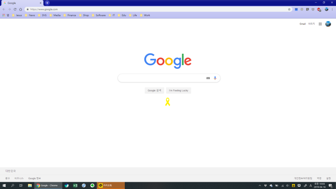
Task: Open the browser home page button
Action: click(x=20, y=9)
